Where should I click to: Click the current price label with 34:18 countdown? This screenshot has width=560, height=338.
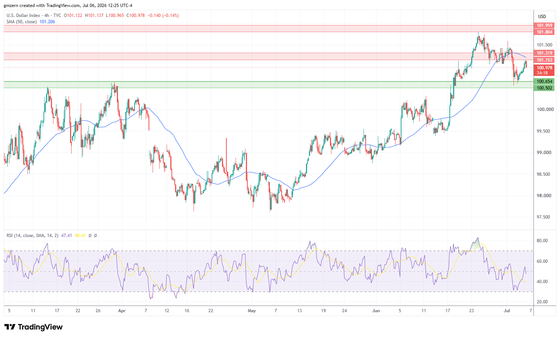point(544,70)
